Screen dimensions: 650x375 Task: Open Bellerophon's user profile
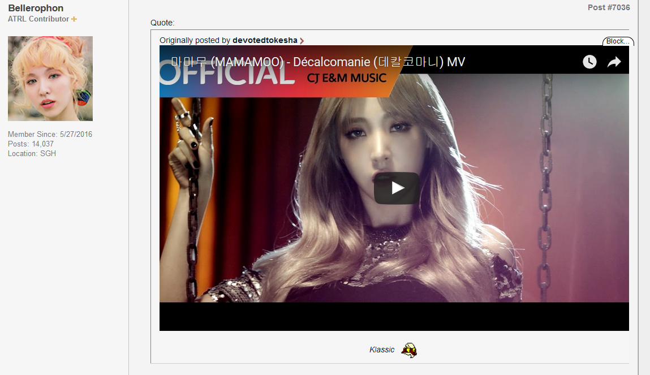click(x=36, y=8)
